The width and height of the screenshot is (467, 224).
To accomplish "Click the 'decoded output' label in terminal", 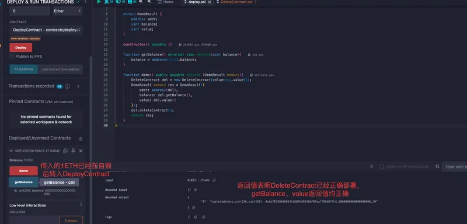I will click(x=117, y=197).
